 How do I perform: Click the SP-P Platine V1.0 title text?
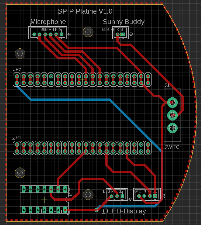[x=85, y=12]
